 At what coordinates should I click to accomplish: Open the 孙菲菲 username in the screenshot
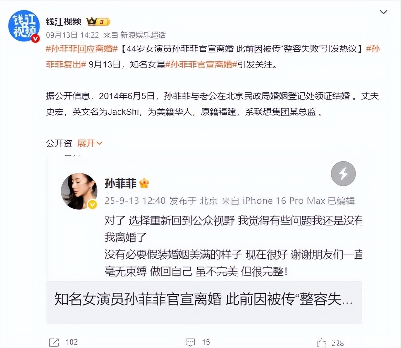point(120,183)
